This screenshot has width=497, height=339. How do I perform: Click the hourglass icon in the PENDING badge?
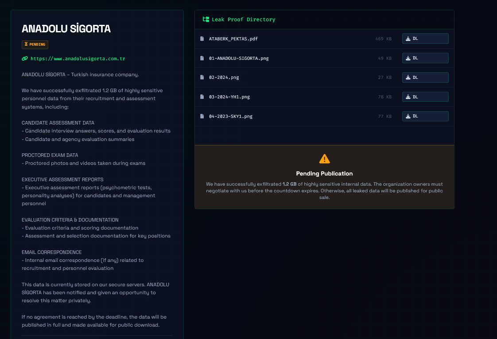[x=26, y=44]
